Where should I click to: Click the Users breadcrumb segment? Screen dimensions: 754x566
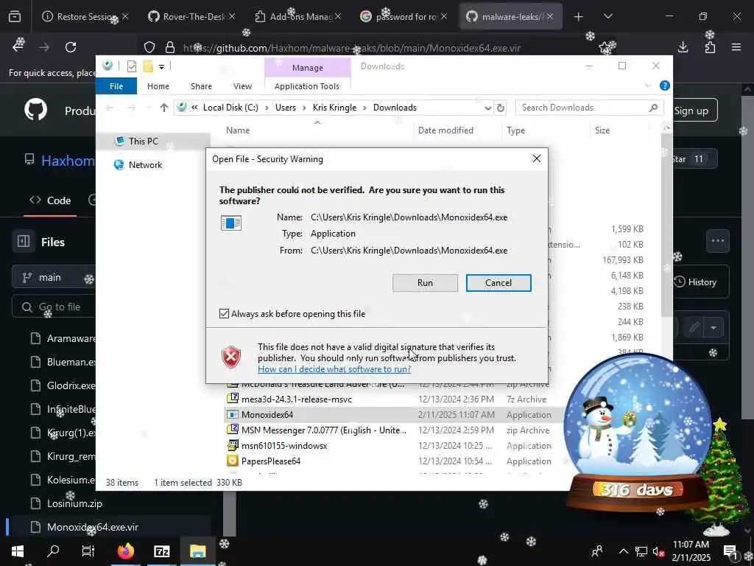click(286, 108)
